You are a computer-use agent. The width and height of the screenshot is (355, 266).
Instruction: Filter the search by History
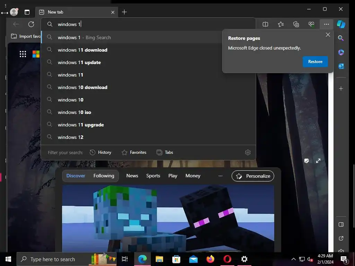101,152
